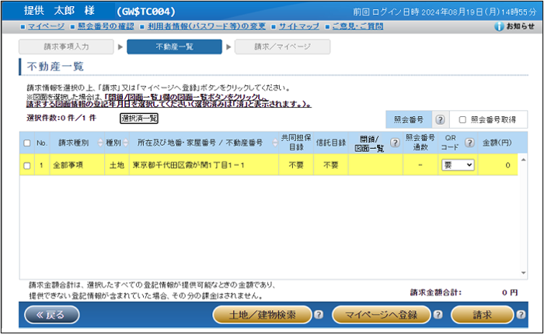Click 選択済一覧 button
The width and height of the screenshot is (544, 334).
pos(139,119)
